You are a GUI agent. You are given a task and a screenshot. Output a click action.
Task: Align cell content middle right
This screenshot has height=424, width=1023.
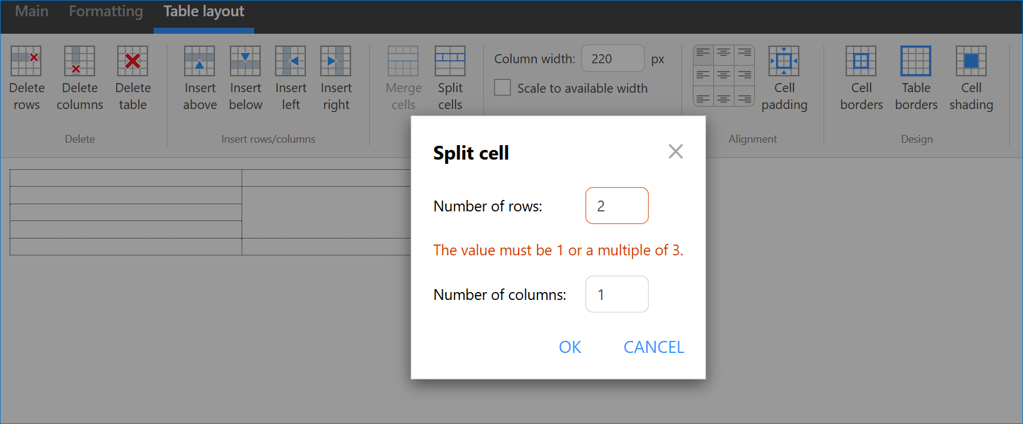pyautogui.click(x=744, y=75)
